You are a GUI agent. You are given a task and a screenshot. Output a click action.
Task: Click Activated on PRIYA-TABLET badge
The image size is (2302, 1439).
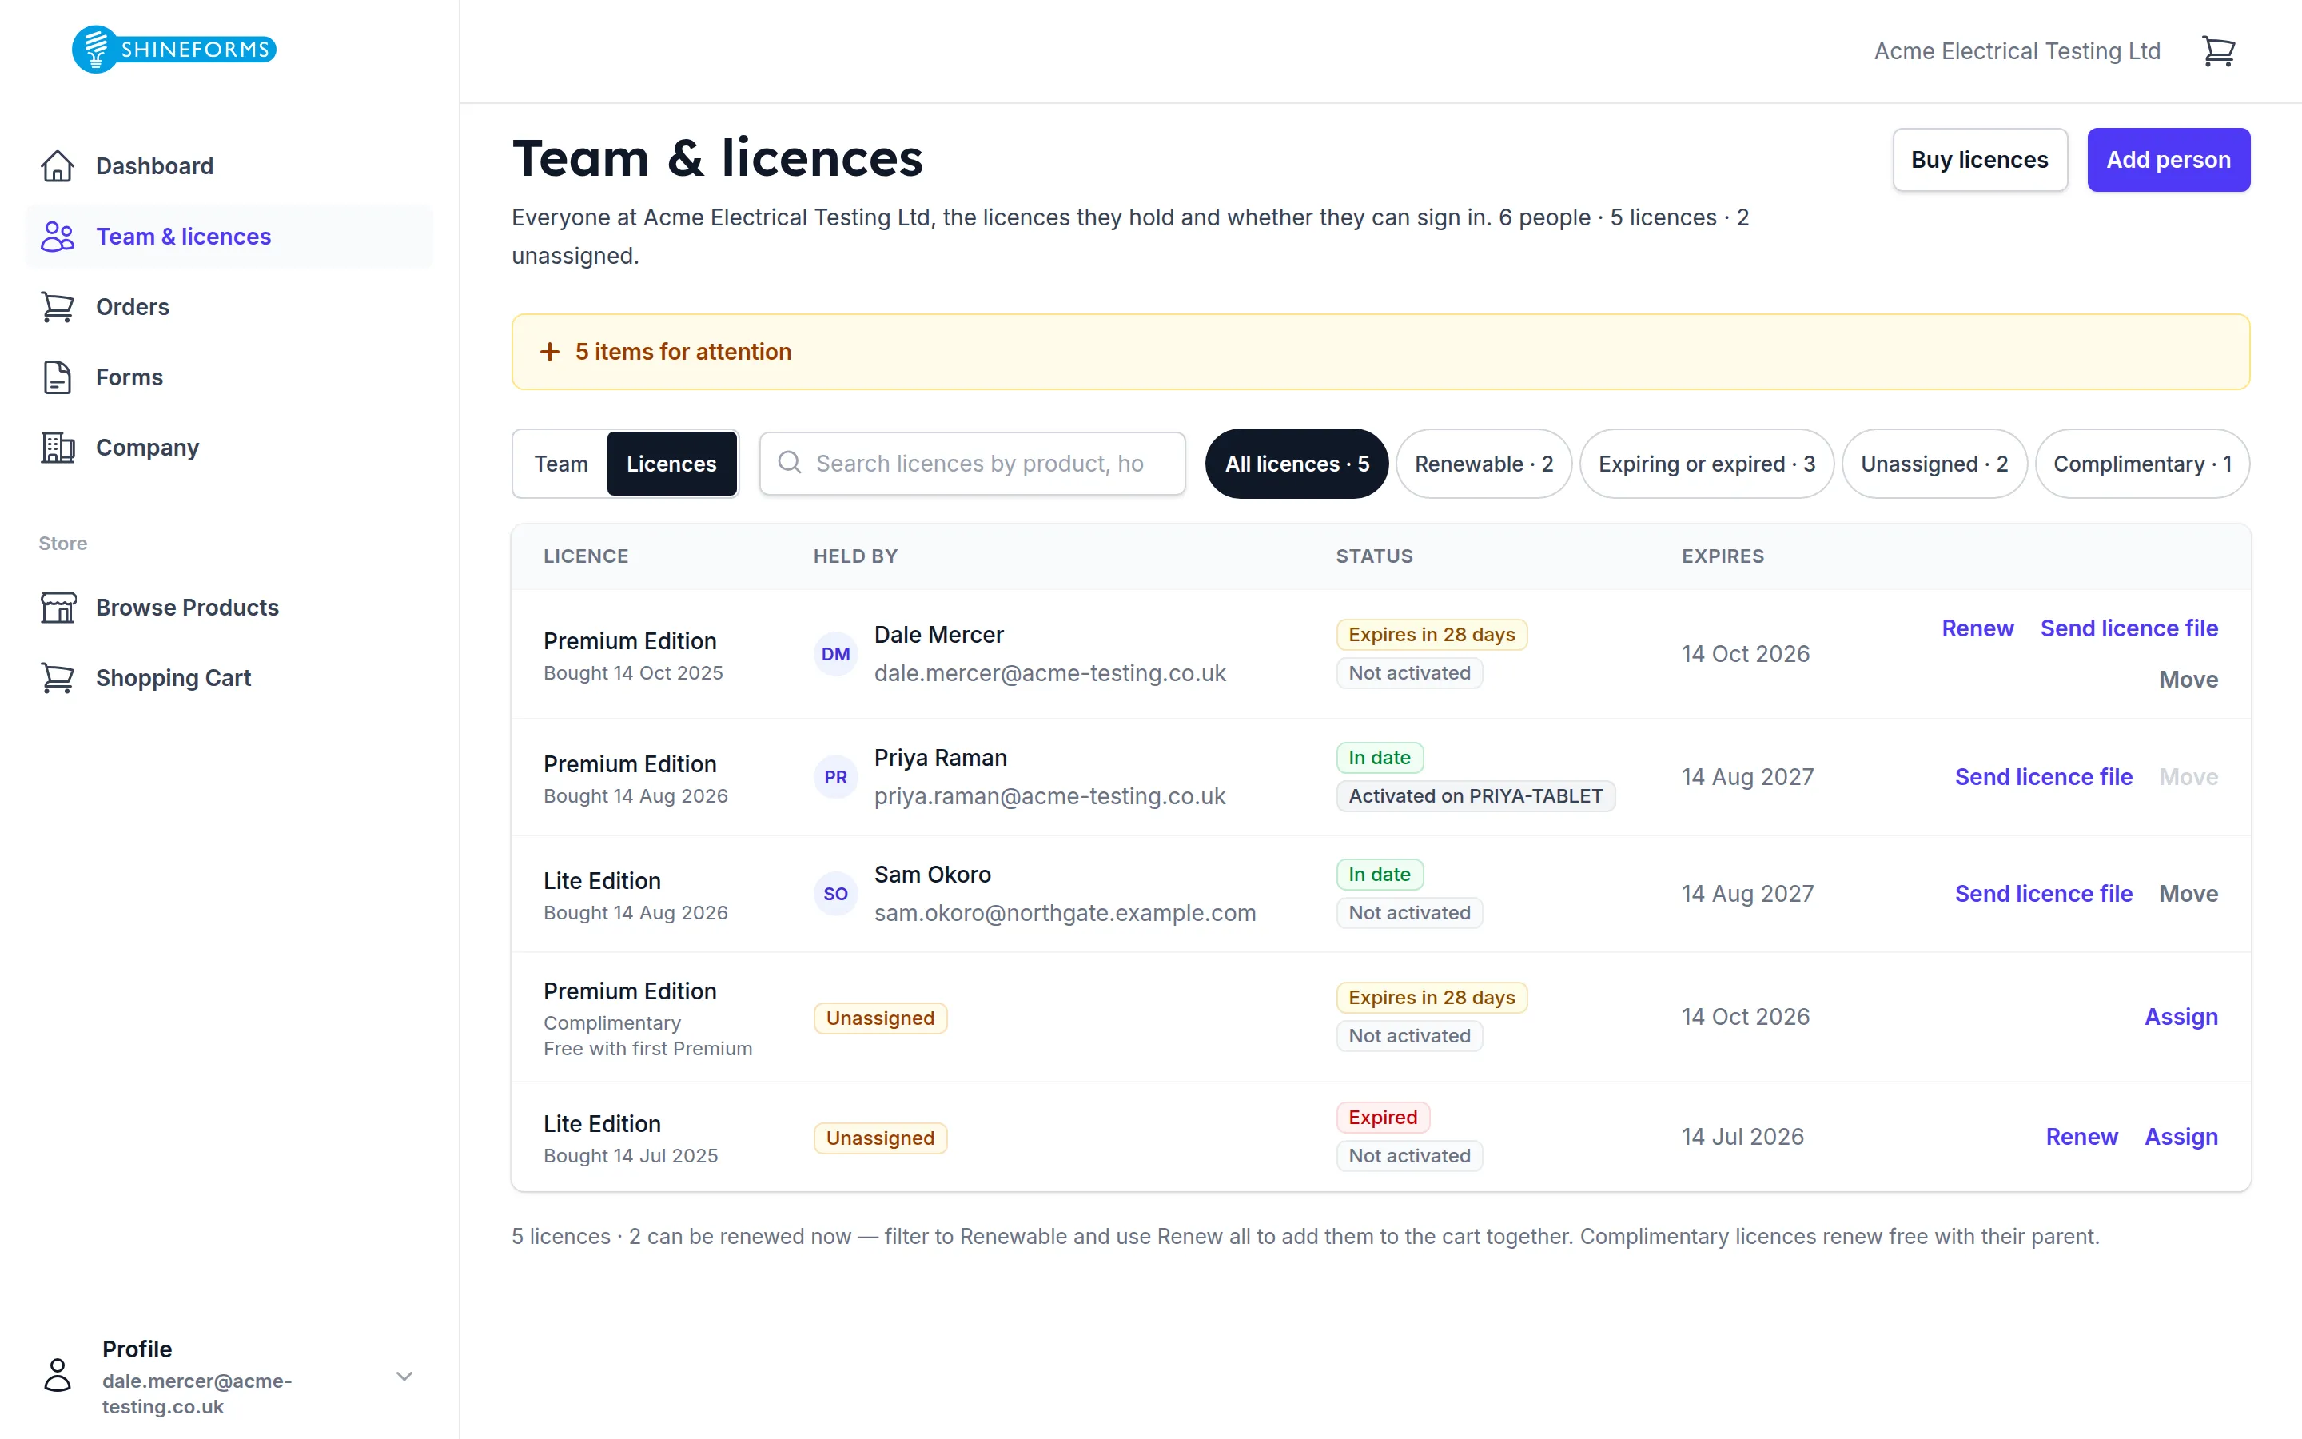(1476, 795)
